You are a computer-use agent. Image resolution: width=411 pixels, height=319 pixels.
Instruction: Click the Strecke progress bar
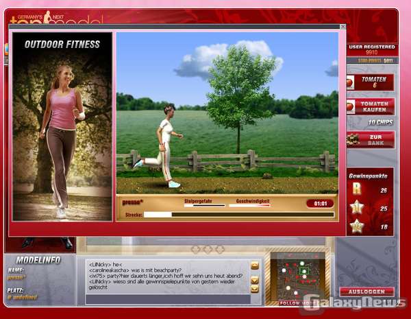click(x=239, y=215)
